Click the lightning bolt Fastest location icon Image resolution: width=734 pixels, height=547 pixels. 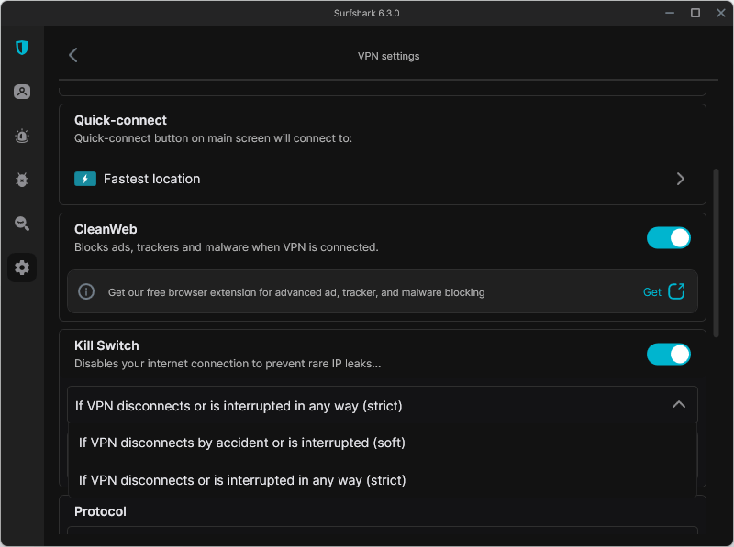point(85,179)
